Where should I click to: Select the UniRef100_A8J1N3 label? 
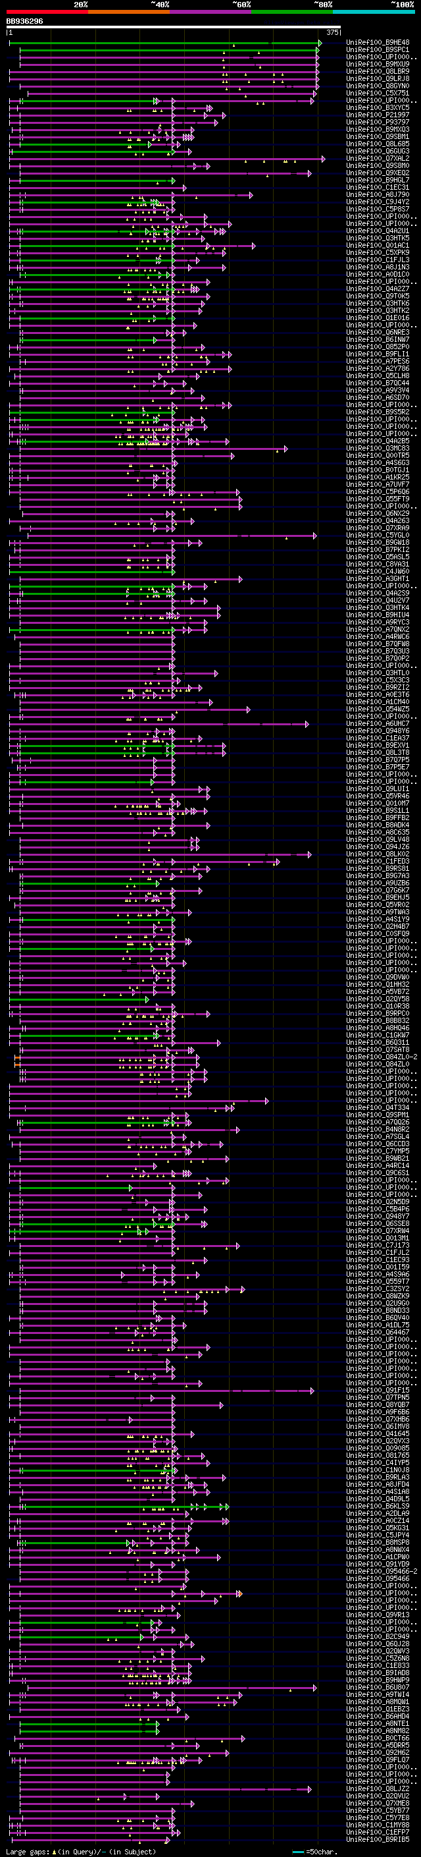378,267
